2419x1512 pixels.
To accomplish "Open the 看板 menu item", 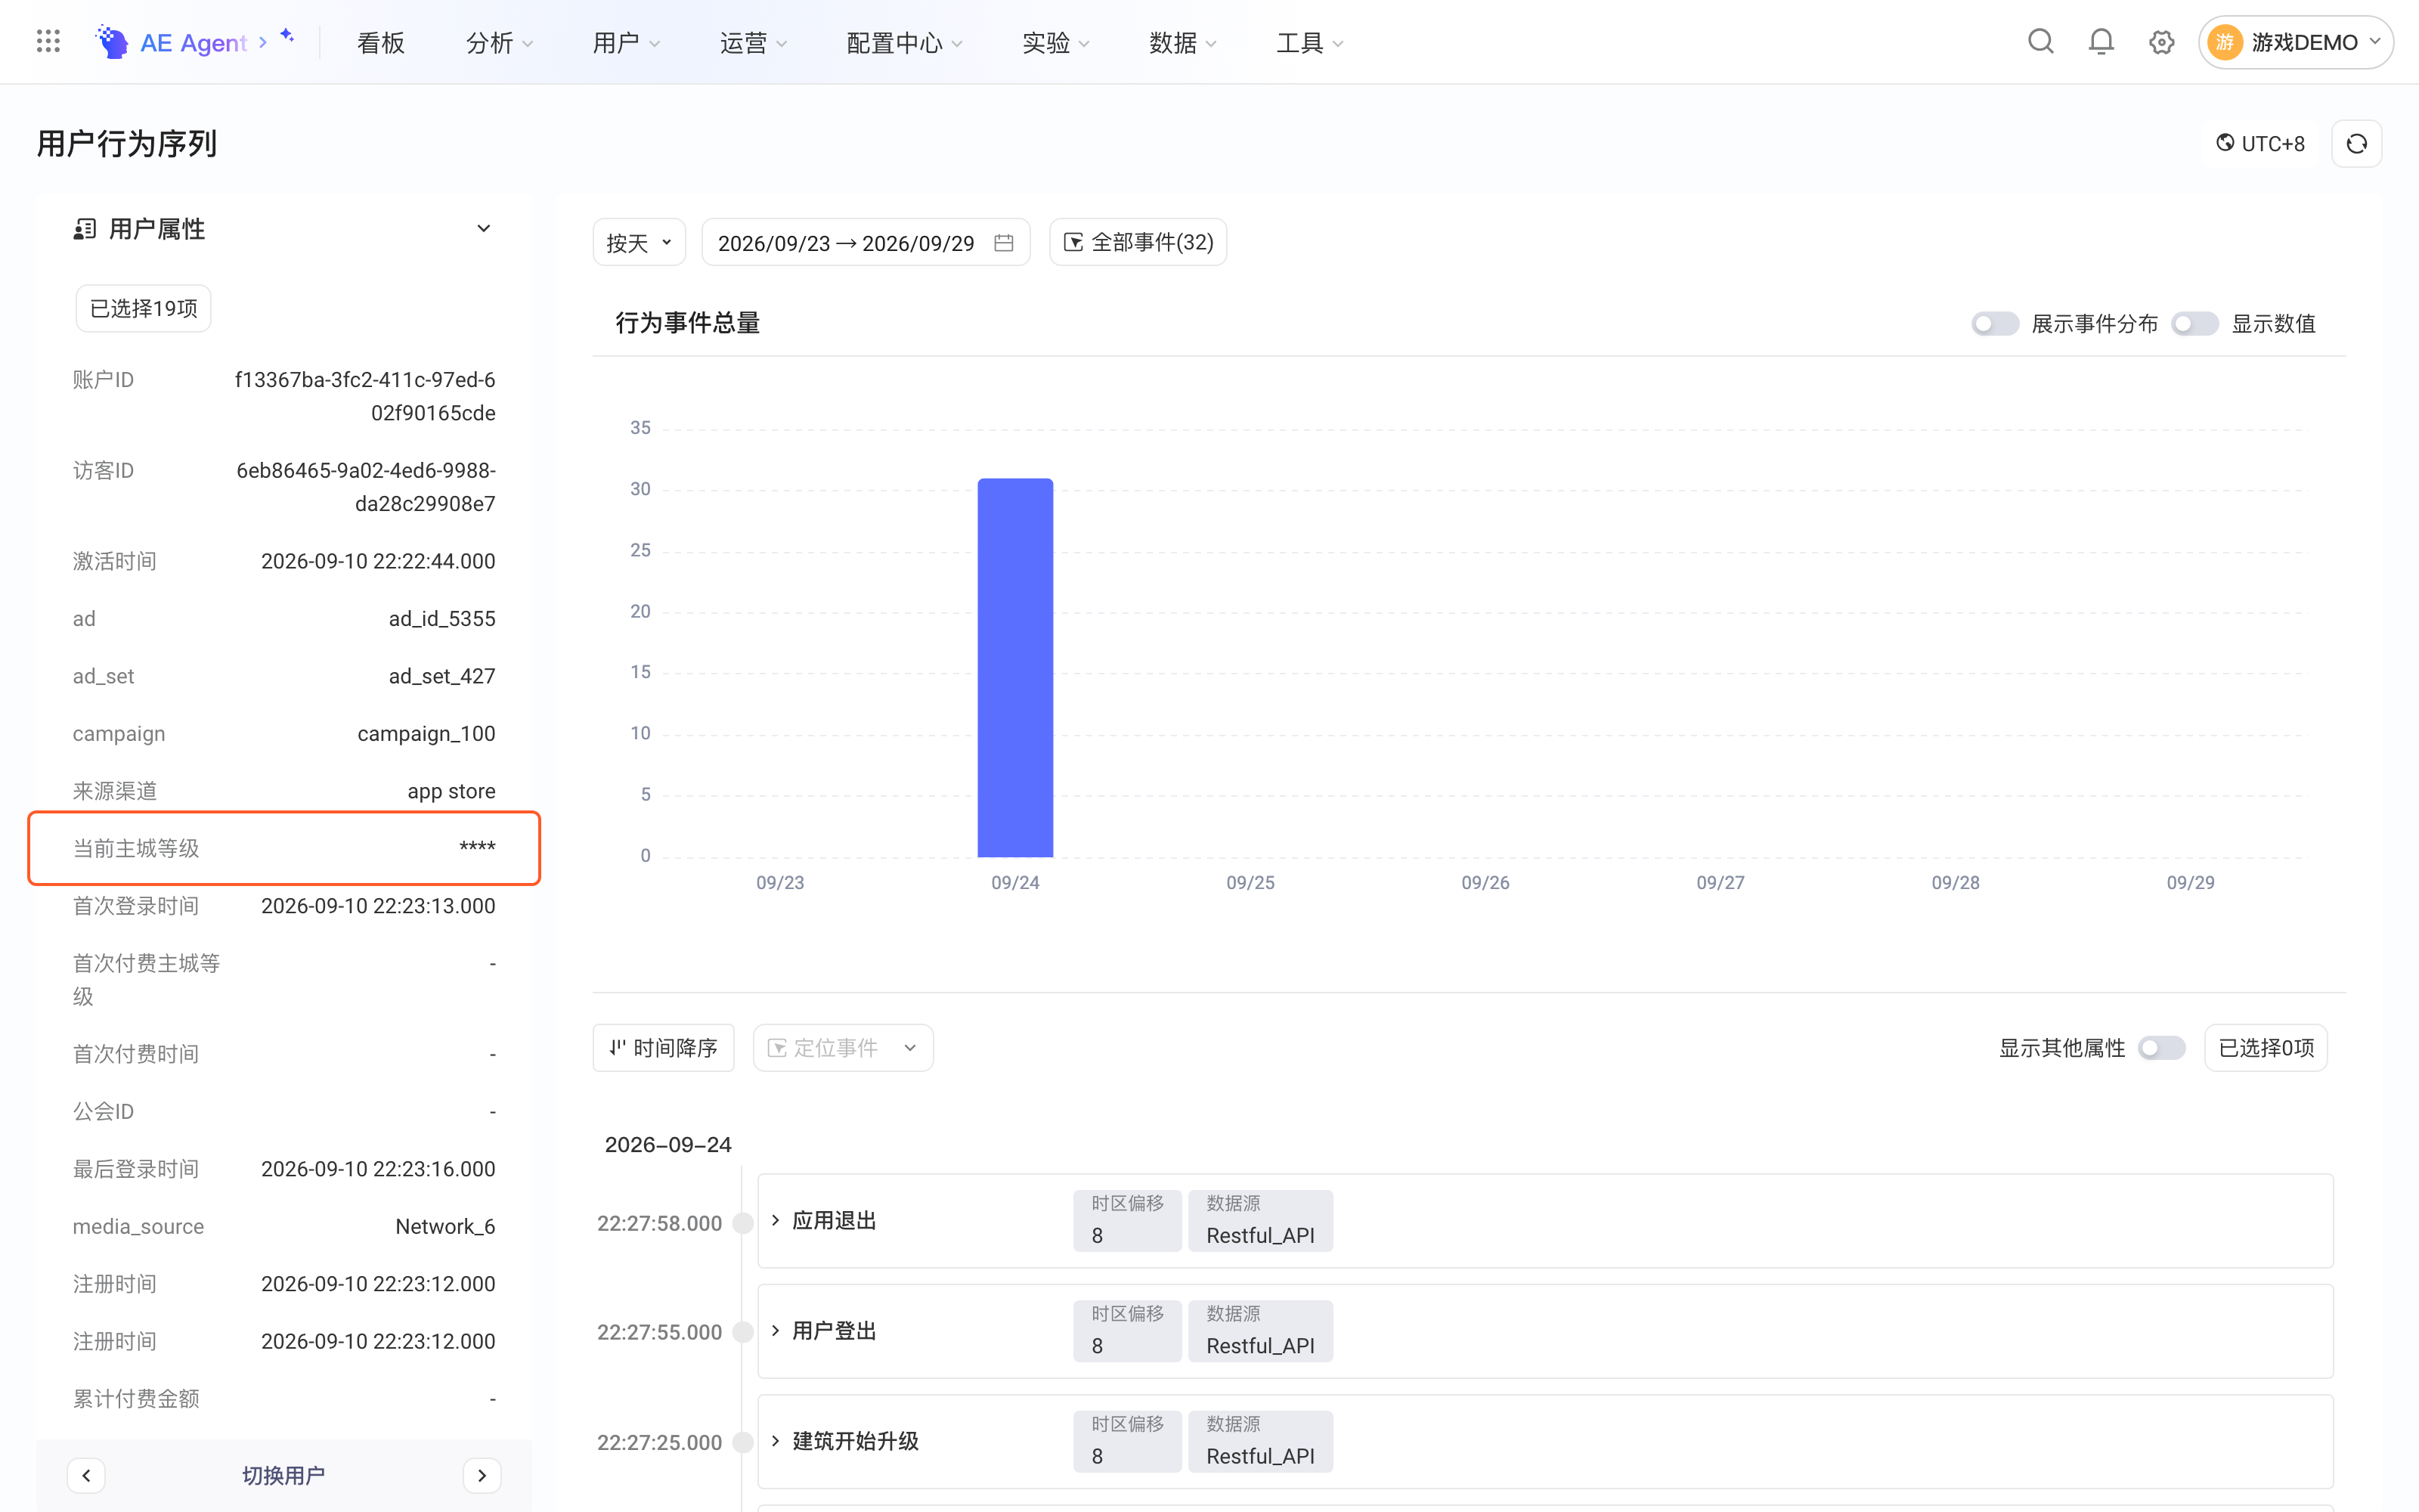I will click(x=381, y=42).
